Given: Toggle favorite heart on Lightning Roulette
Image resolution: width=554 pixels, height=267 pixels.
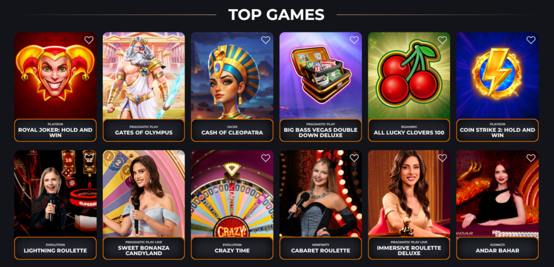Looking at the screenshot, I should point(89,157).
